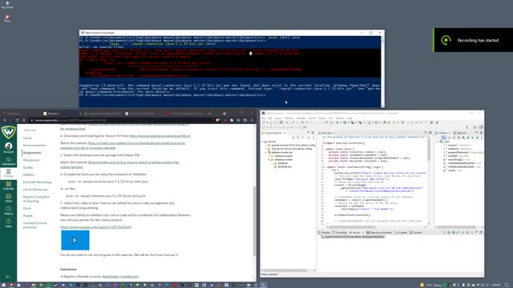Click the Brave Shields lion icon

[x=217, y=120]
